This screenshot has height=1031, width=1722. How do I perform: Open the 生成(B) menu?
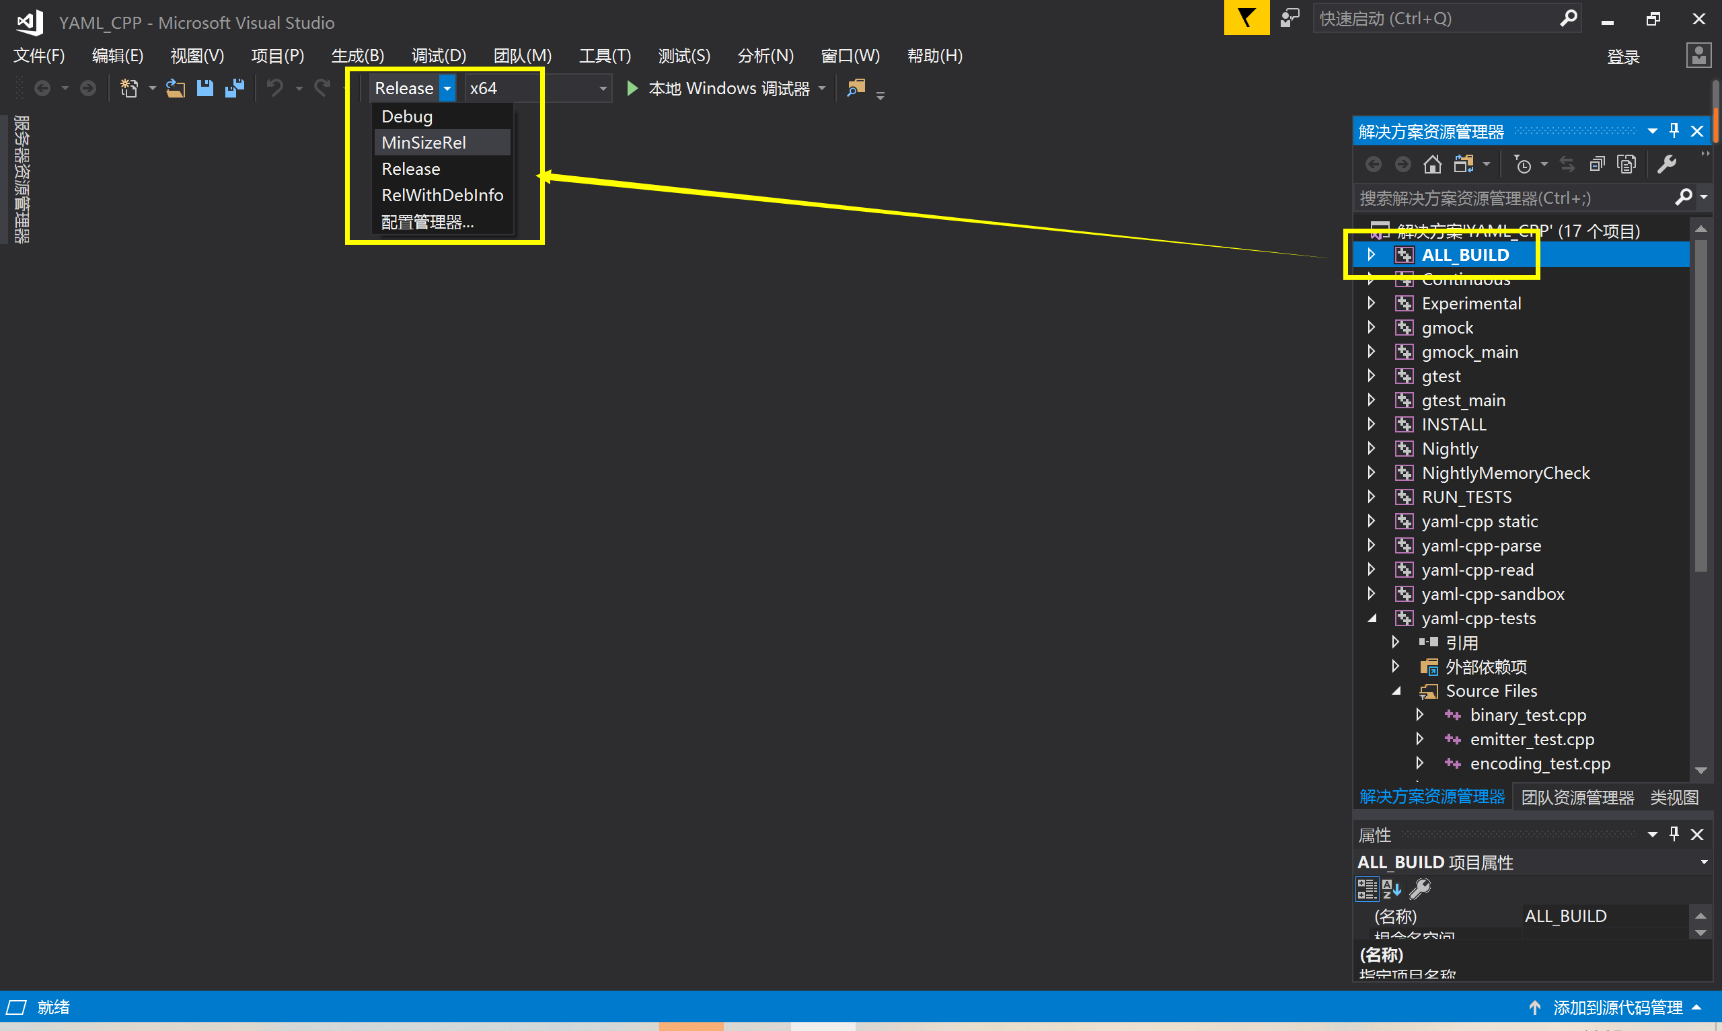[x=359, y=56]
